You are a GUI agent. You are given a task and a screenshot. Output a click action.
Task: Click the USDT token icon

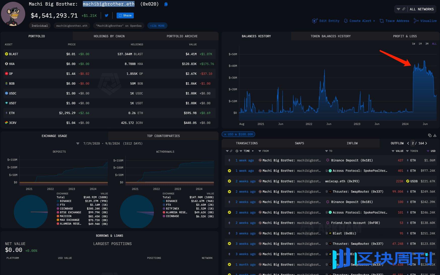pyautogui.click(x=7, y=103)
